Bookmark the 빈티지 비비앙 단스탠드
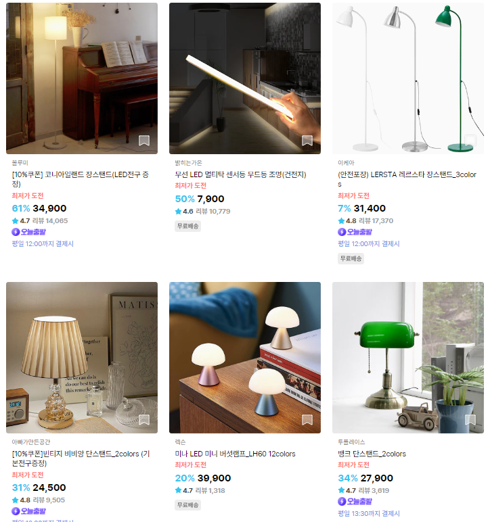This screenshot has width=488, height=522. (x=144, y=420)
